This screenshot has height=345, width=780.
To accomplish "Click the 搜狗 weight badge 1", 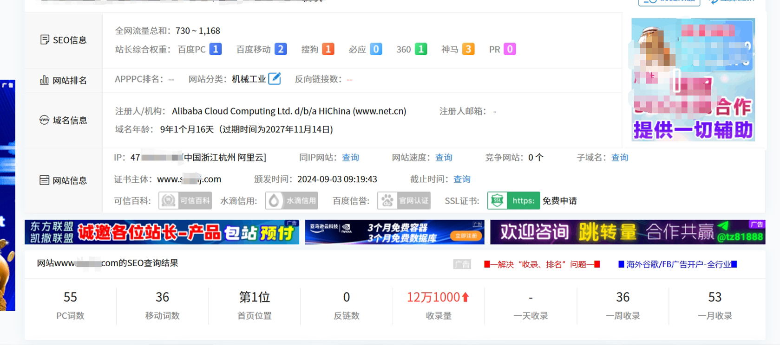I will tap(328, 49).
